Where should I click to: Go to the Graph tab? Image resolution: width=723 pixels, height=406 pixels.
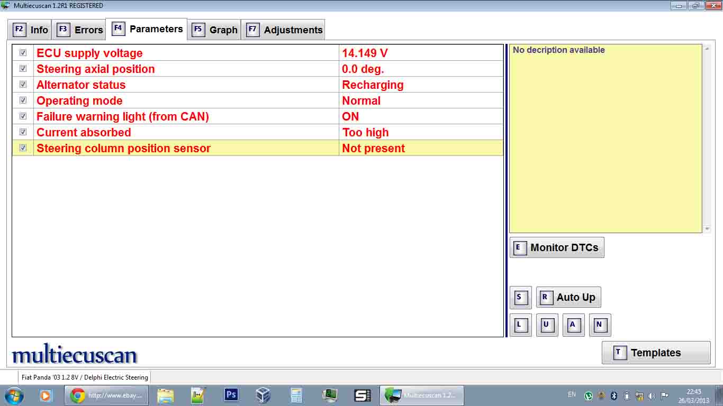click(214, 30)
